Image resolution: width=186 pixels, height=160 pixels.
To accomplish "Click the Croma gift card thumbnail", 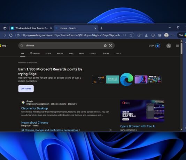I will [x=113, y=79].
